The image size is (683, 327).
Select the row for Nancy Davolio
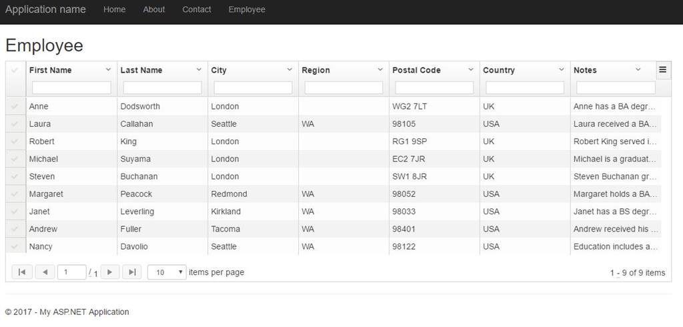[15, 246]
